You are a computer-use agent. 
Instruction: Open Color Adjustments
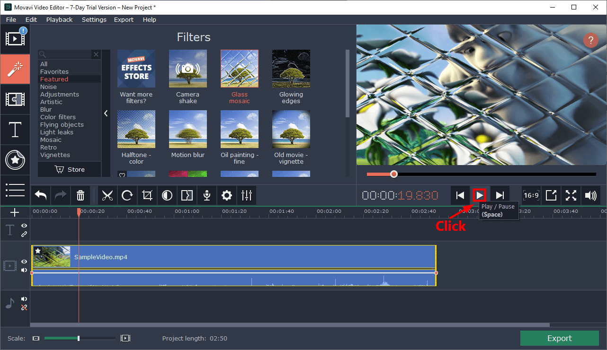pyautogui.click(x=167, y=195)
